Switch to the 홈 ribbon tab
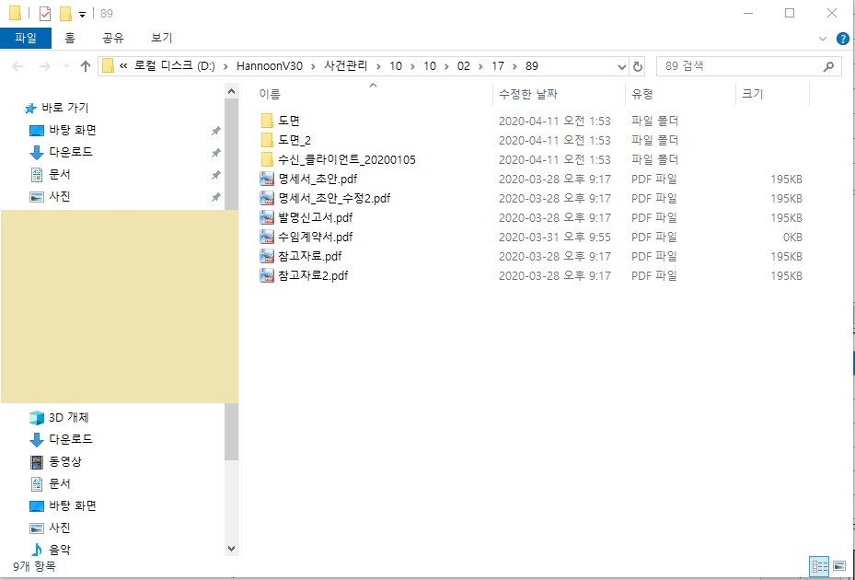The width and height of the screenshot is (855, 580). click(x=70, y=38)
